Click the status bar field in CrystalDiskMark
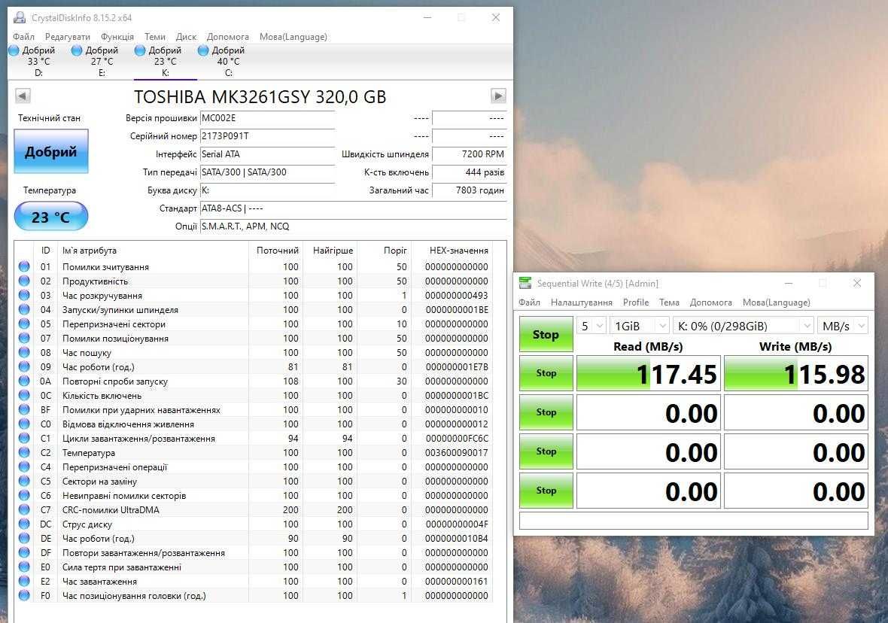Screen dimensions: 888x623 tap(694, 521)
